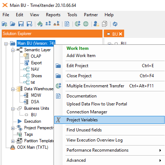Image resolution: width=165 pixels, height=165 pixels.
Task: Select the tst semantic model
Action: pyautogui.click(x=33, y=82)
